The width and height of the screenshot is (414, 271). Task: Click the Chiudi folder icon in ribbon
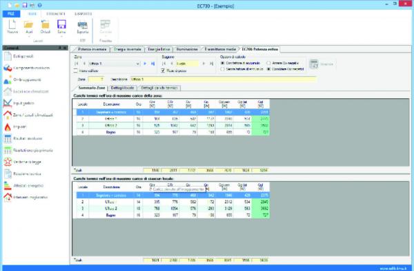45,25
